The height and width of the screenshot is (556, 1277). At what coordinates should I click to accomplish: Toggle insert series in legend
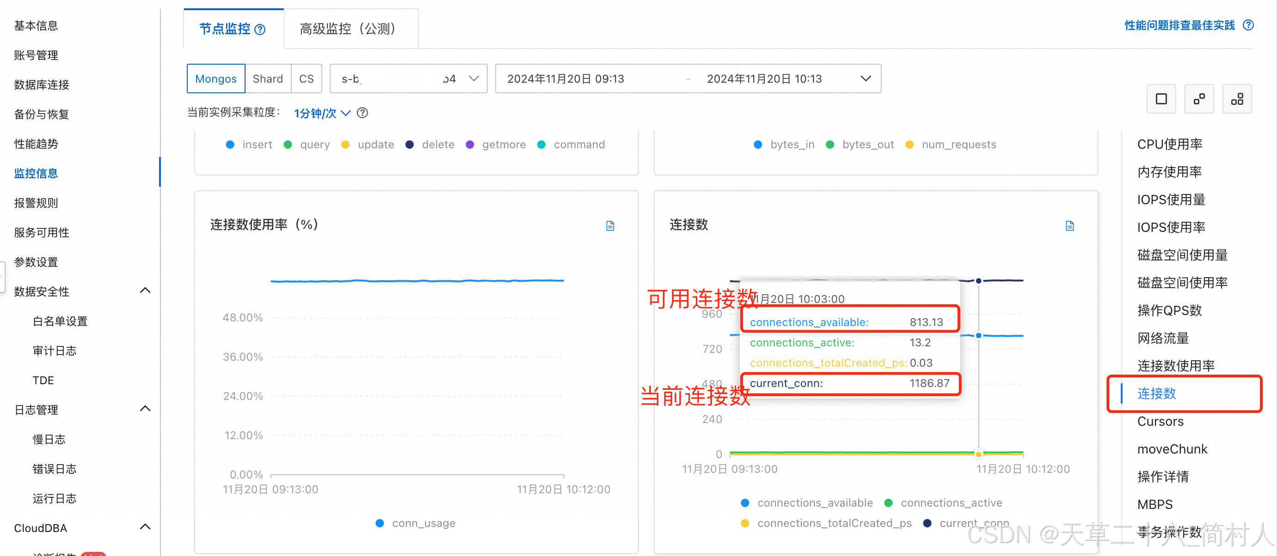pos(249,145)
